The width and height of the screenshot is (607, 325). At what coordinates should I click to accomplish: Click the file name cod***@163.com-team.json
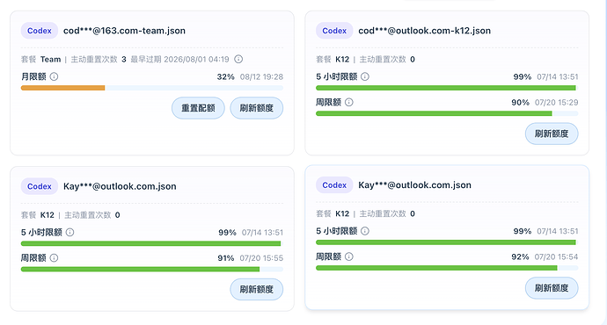(x=124, y=31)
